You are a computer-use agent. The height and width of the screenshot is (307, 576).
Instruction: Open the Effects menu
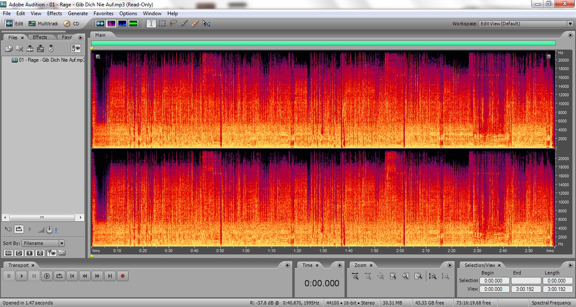tap(54, 14)
